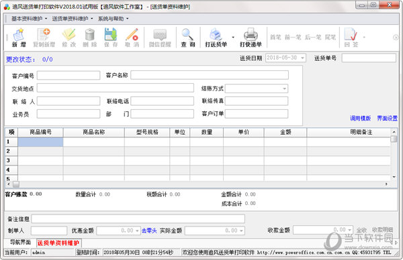Open the 送货日期 date dropdown
The height and width of the screenshot is (260, 403).
[302, 58]
